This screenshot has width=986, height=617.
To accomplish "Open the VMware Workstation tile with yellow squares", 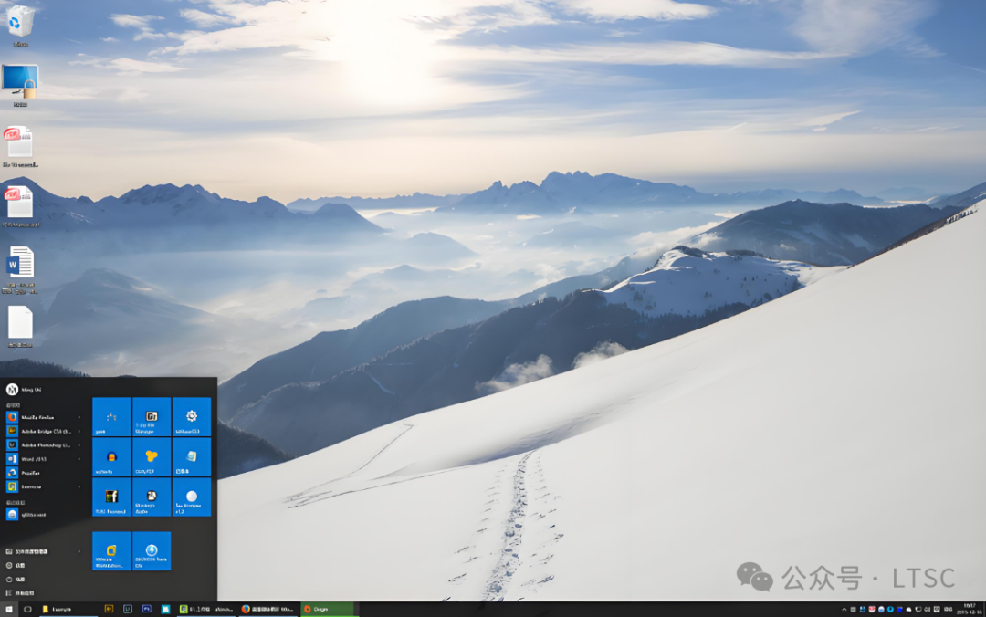I will click(111, 551).
